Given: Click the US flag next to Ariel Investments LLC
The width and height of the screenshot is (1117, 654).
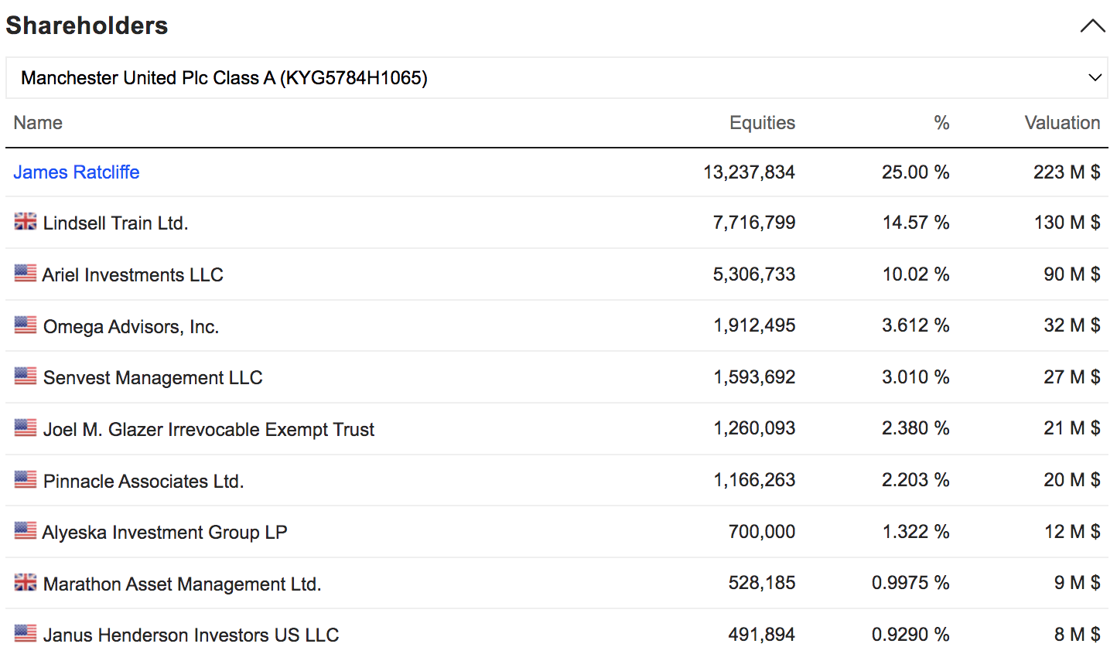Looking at the screenshot, I should [26, 274].
